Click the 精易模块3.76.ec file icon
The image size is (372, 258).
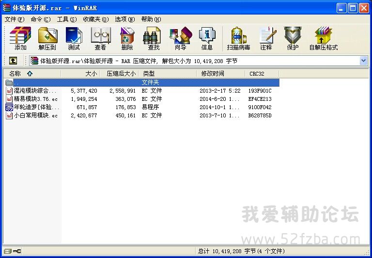click(9, 99)
